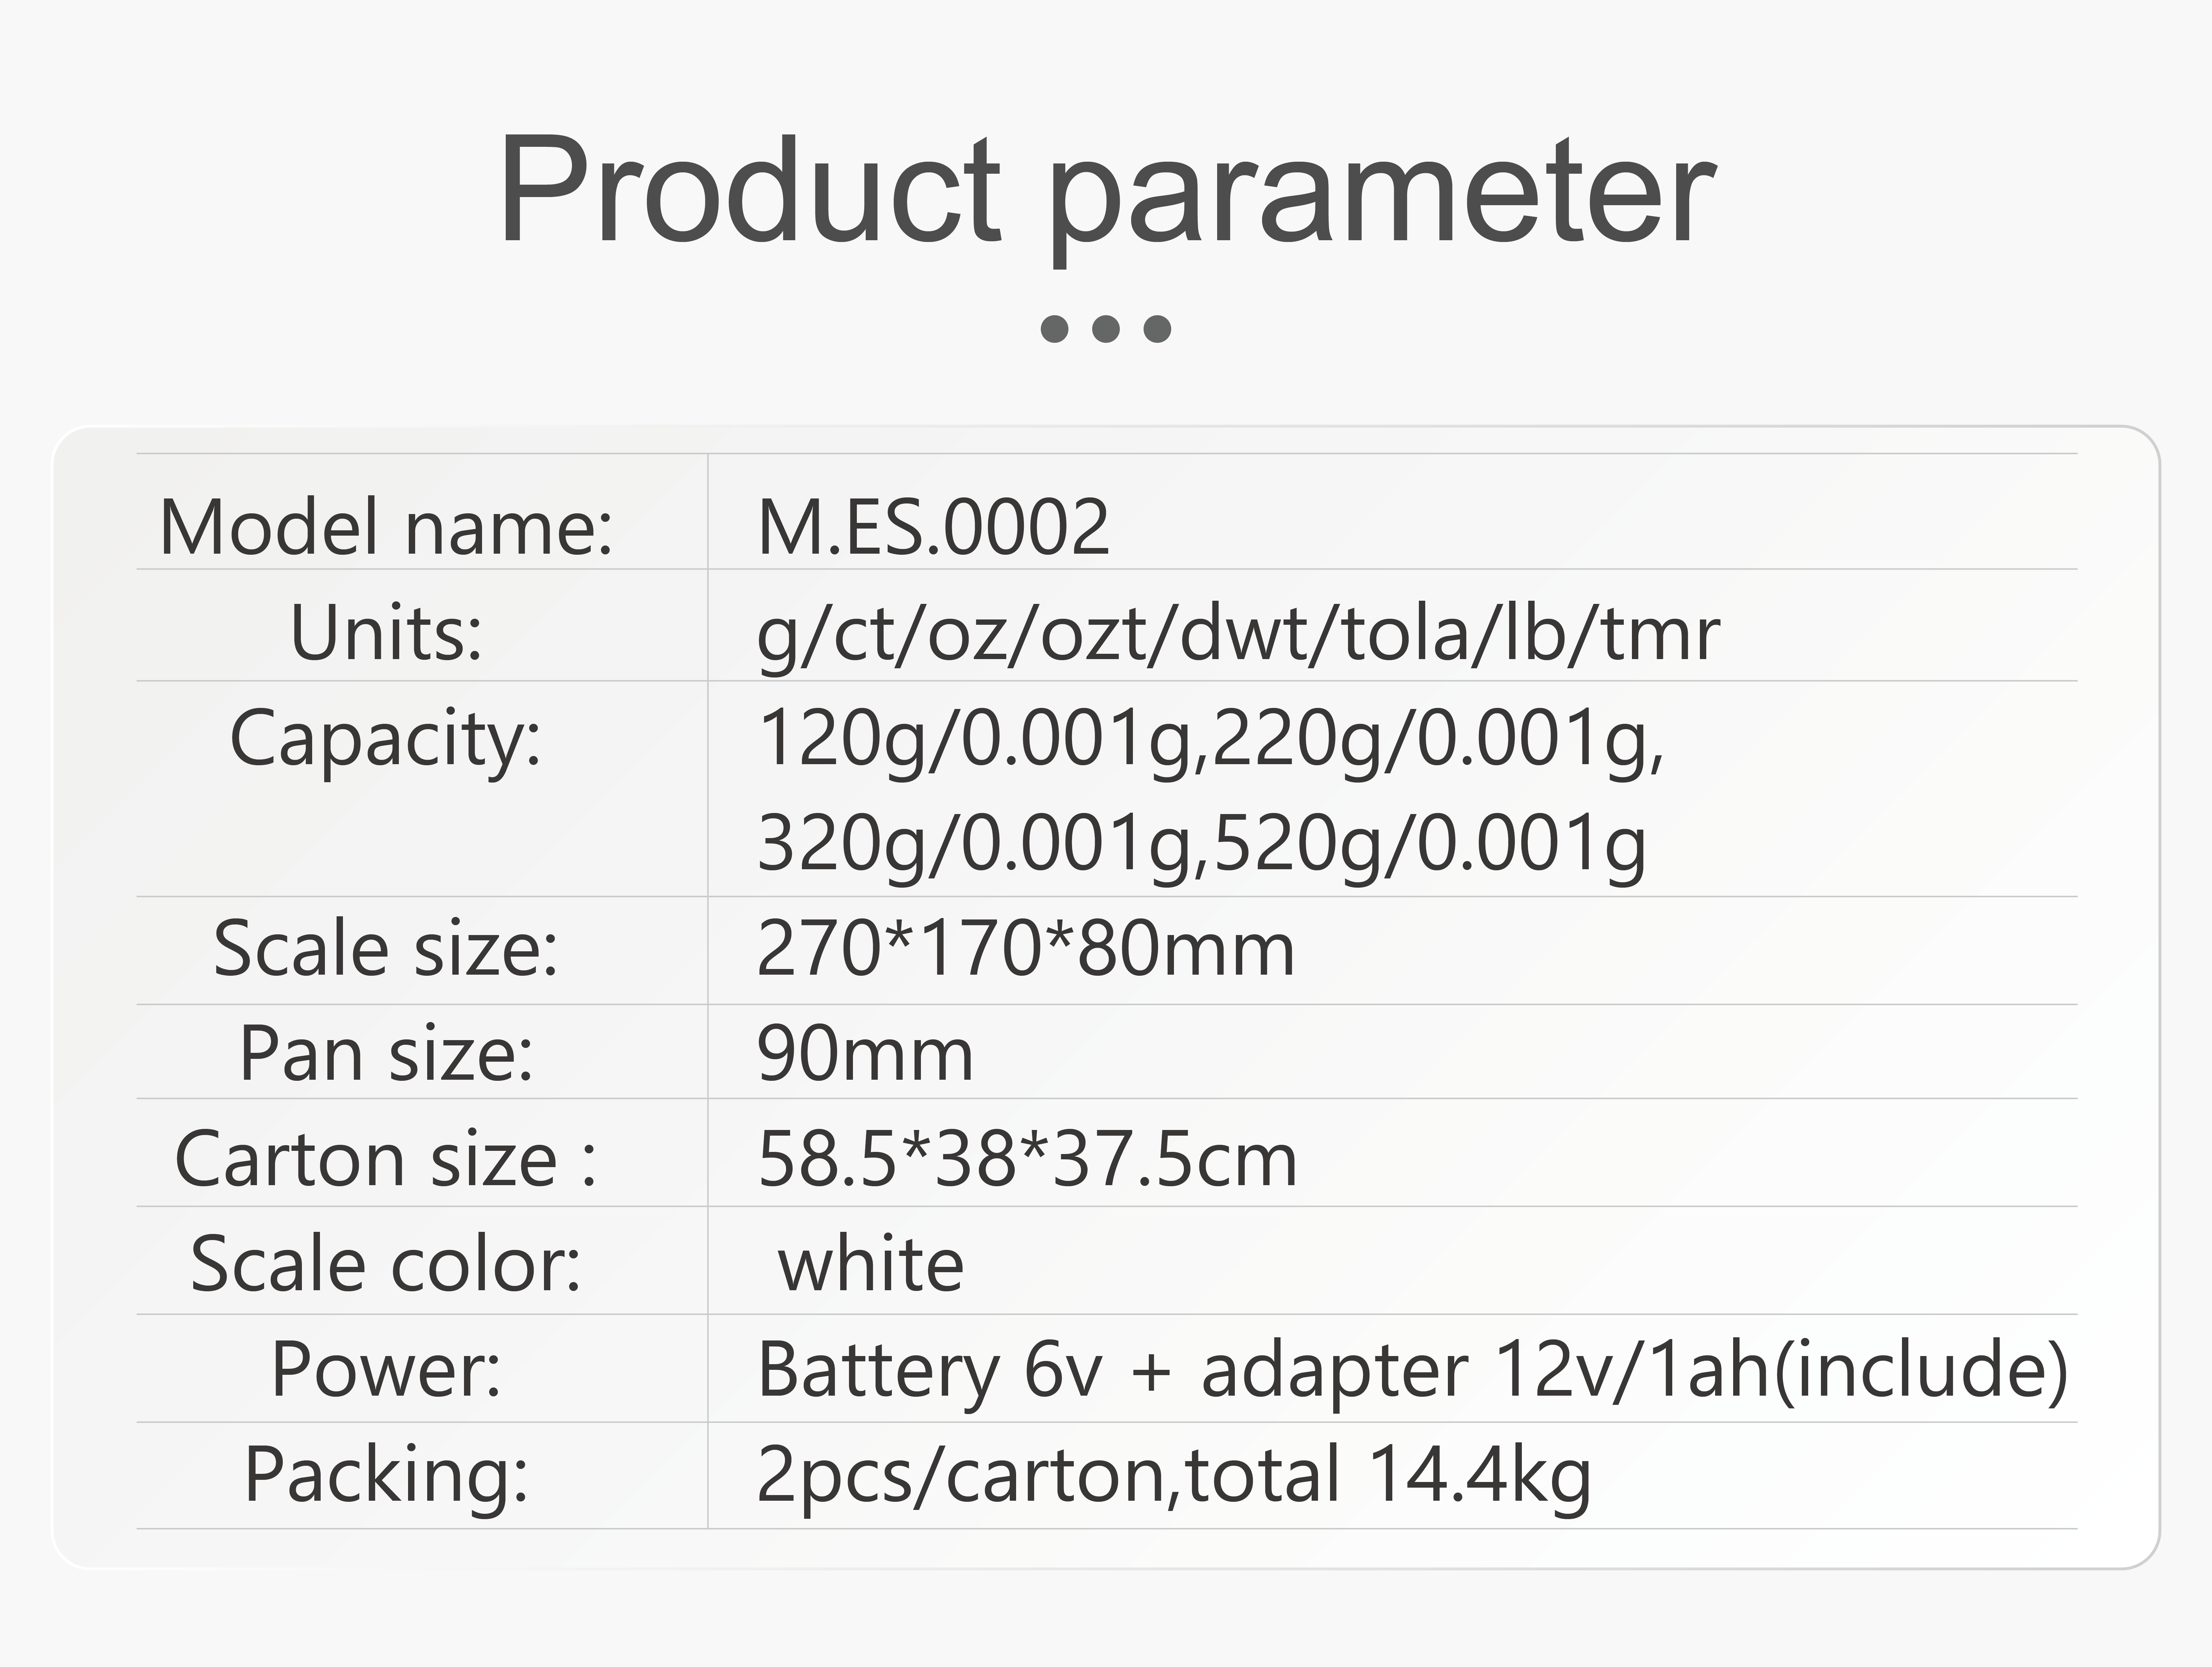The image size is (2212, 1667).
Task: Select the "Scale size:" label
Action: pyautogui.click(x=386, y=948)
